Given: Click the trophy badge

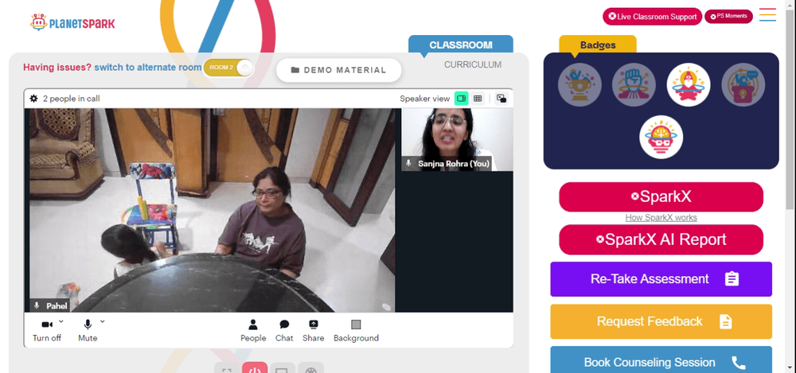Looking at the screenshot, I should point(579,85).
